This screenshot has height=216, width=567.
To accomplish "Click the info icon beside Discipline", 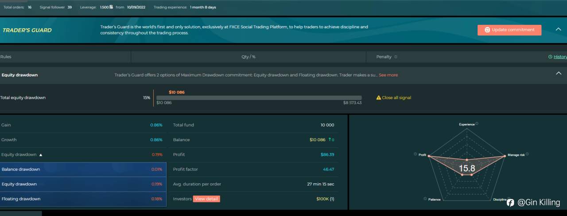I will (509, 199).
